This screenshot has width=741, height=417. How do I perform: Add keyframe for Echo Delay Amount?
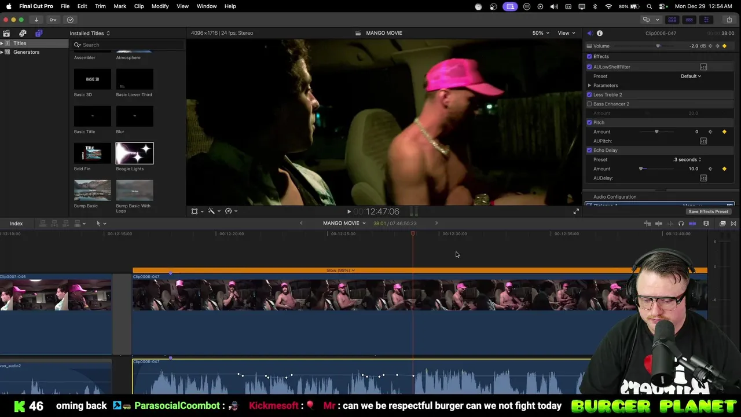click(x=724, y=169)
